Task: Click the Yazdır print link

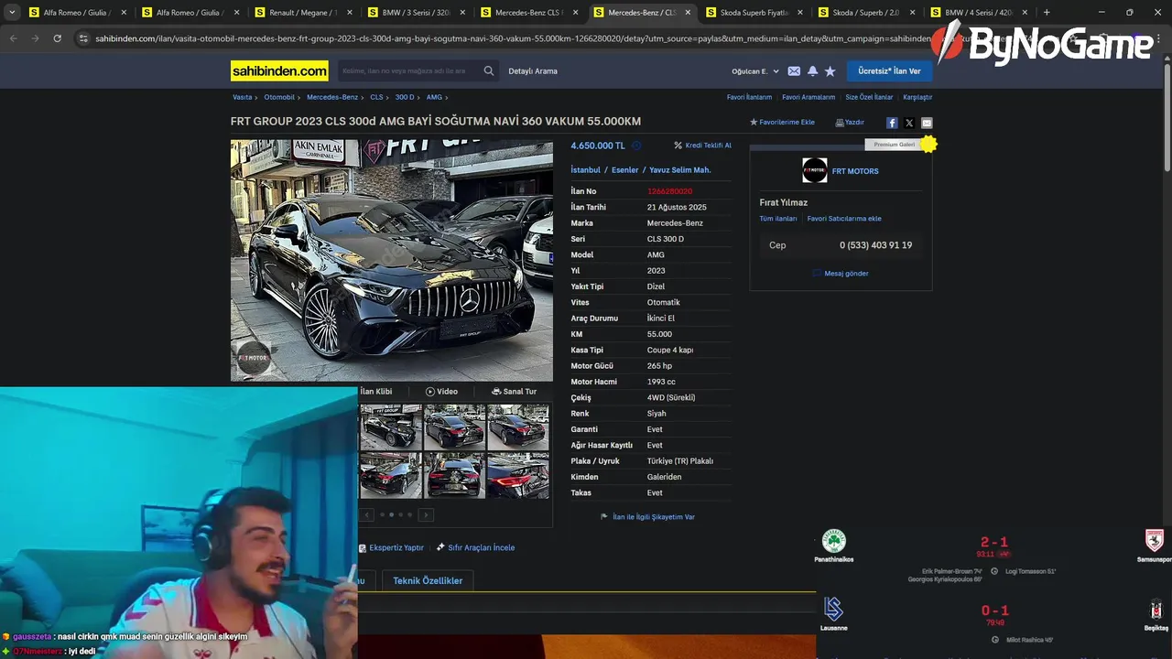Action: (x=850, y=123)
